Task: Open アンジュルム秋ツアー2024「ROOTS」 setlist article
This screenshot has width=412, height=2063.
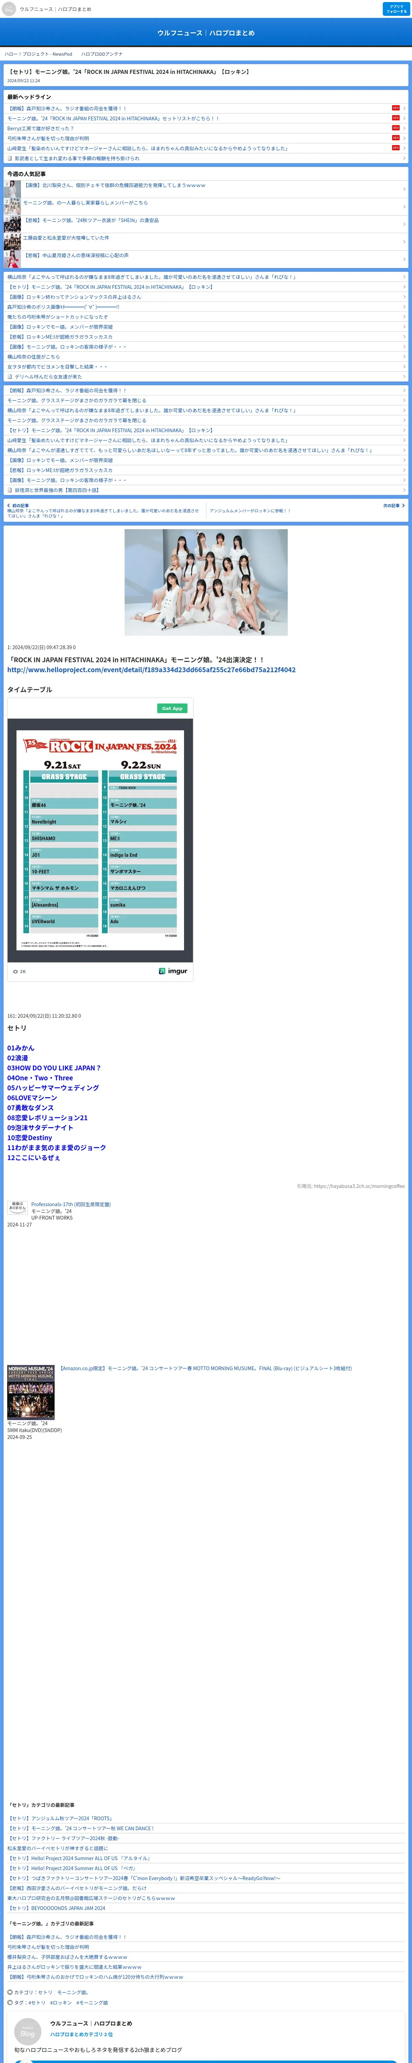Action: (61, 1818)
